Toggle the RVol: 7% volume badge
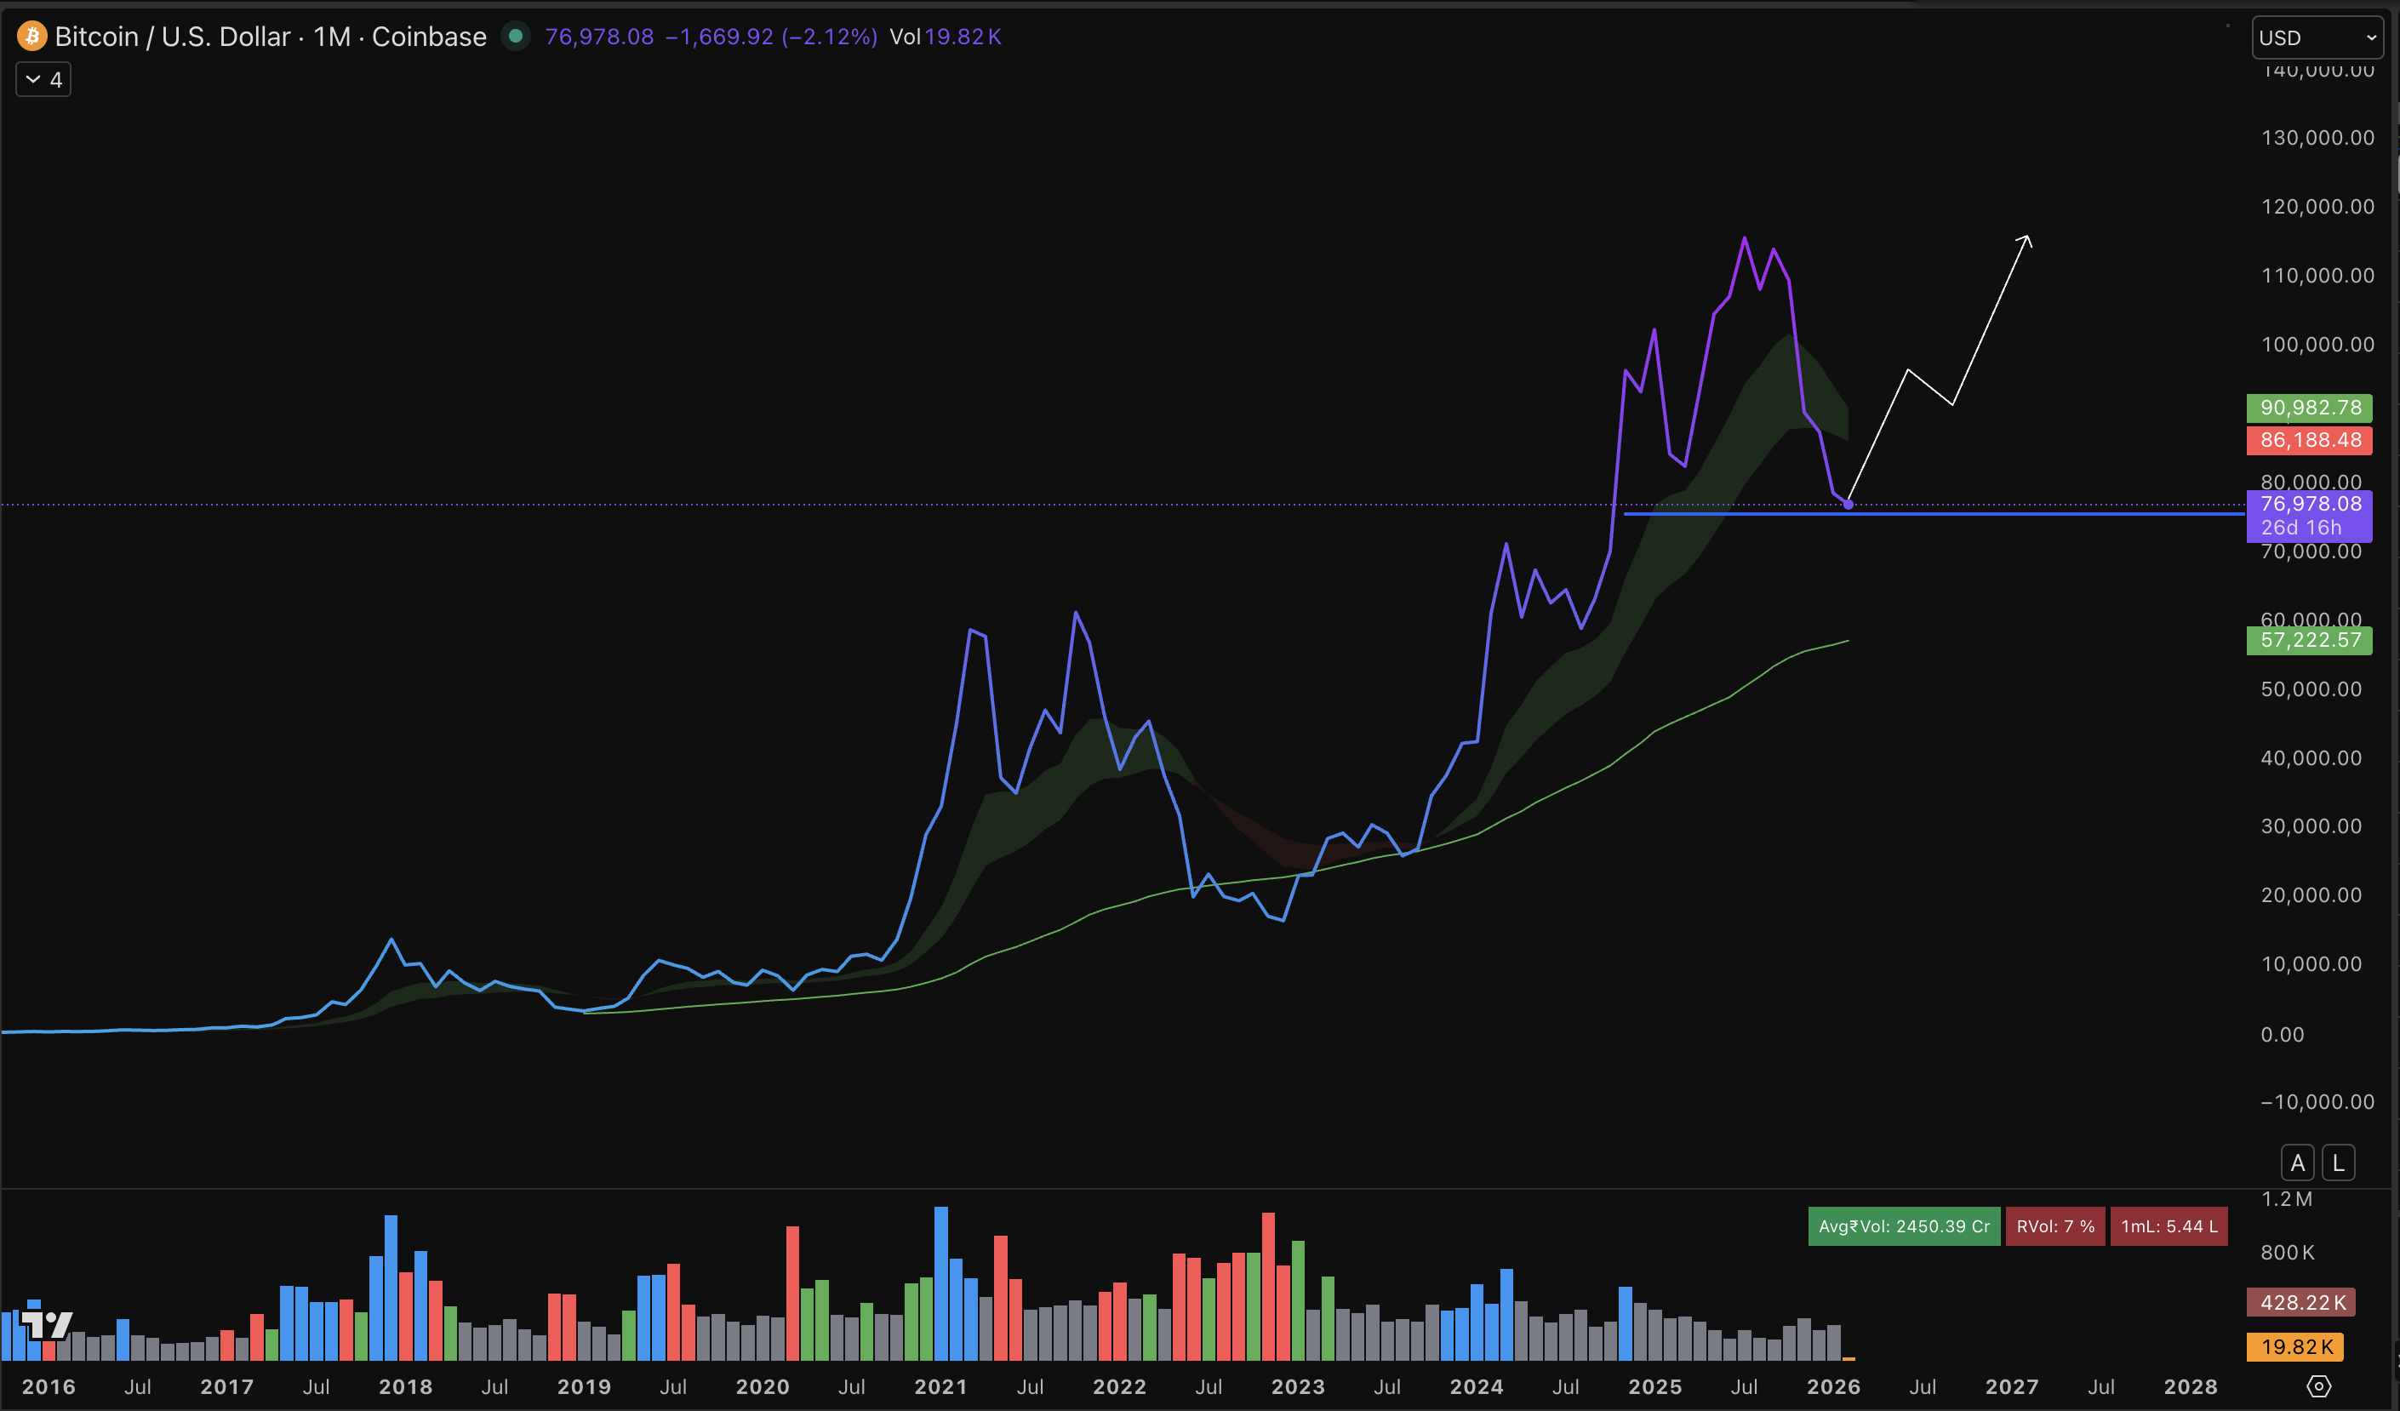 point(2055,1226)
